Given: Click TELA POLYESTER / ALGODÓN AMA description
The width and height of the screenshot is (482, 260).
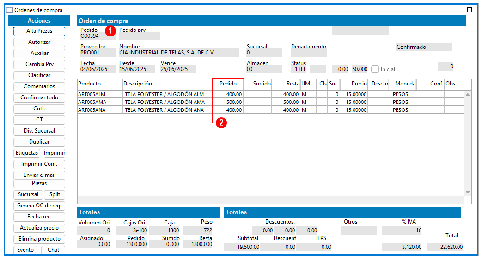Looking at the screenshot, I should 164,102.
